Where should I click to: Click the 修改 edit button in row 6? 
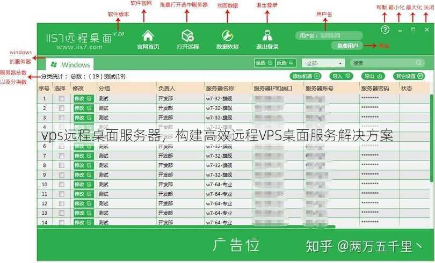83,147
